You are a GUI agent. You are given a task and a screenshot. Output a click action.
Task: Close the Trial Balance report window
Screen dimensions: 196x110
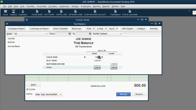coord(160,24)
